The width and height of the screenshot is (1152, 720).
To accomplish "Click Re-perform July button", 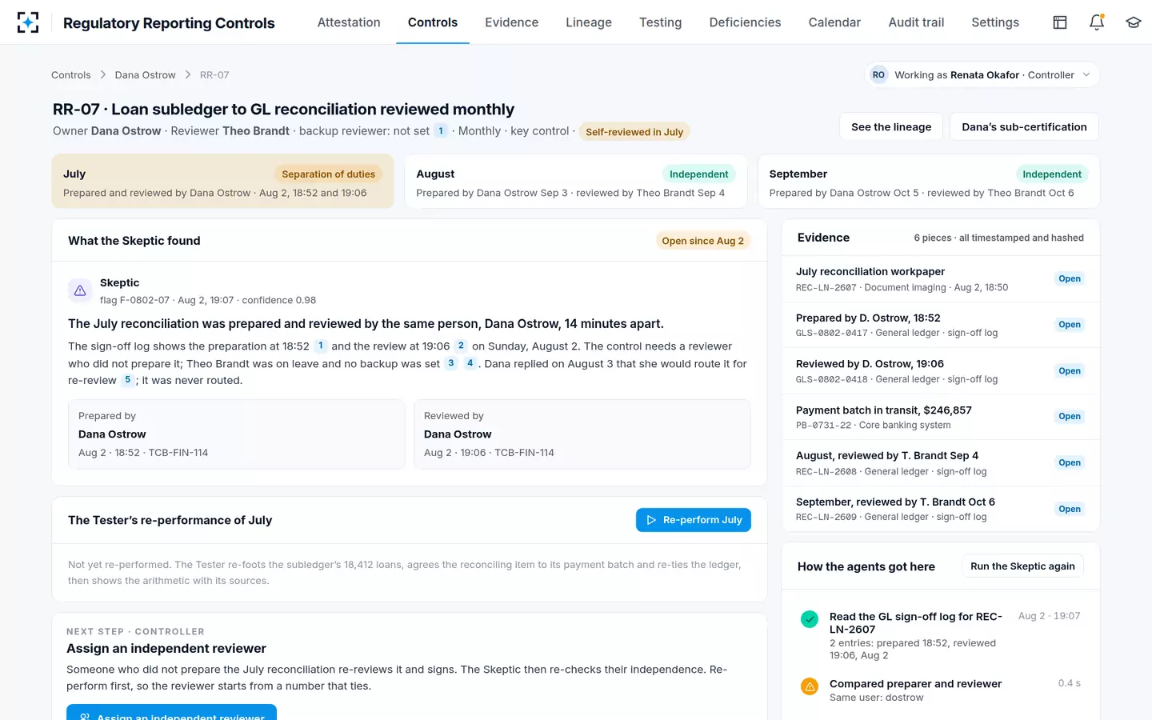I will 694,520.
